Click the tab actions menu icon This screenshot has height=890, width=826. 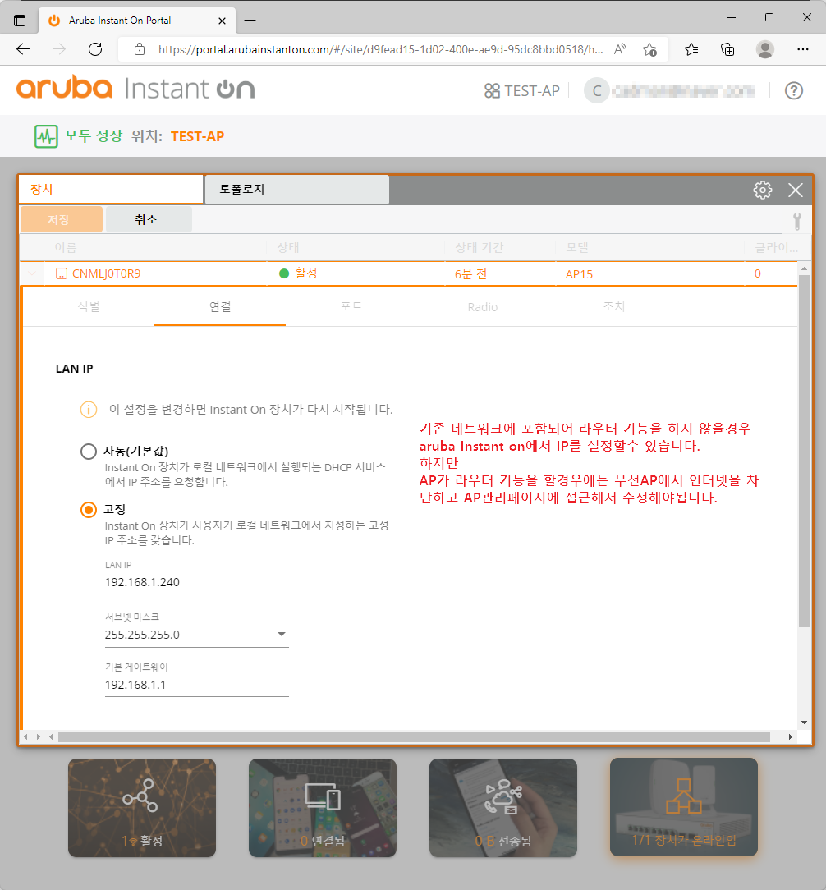[20, 21]
